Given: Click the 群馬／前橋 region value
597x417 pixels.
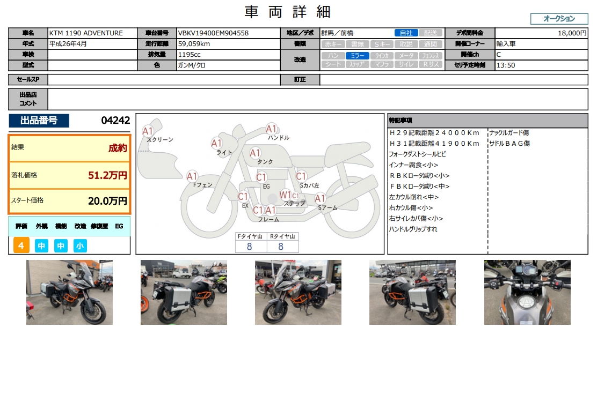Looking at the screenshot, I should coord(337,33).
